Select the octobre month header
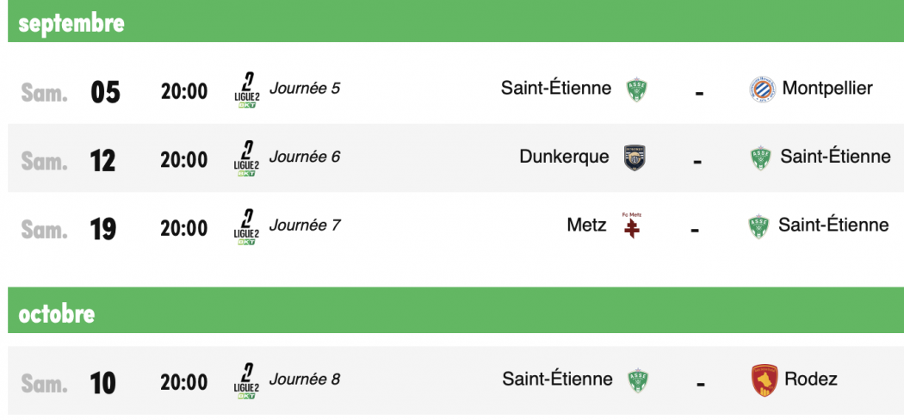The image size is (904, 420). tap(455, 311)
